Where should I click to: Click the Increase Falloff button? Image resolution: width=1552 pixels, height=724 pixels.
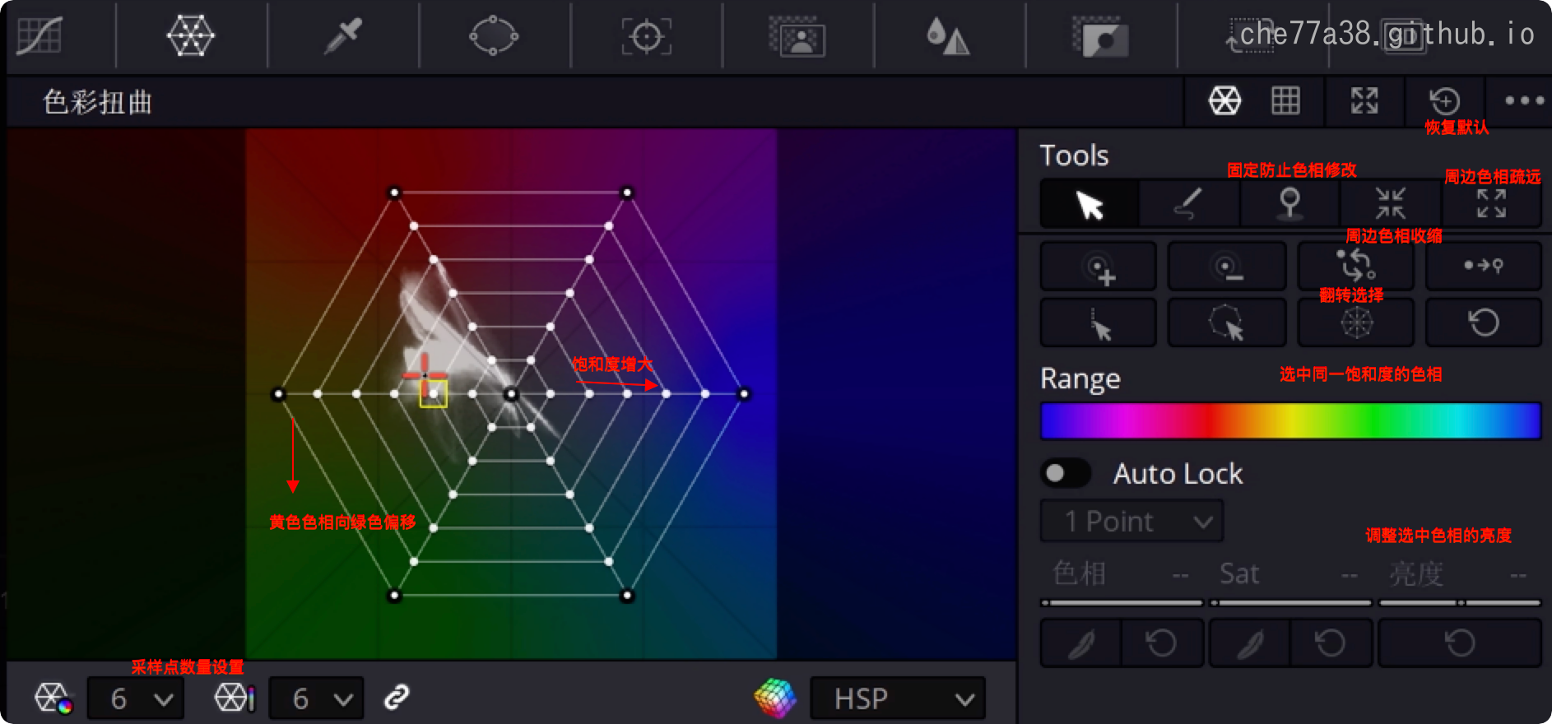tap(1099, 267)
